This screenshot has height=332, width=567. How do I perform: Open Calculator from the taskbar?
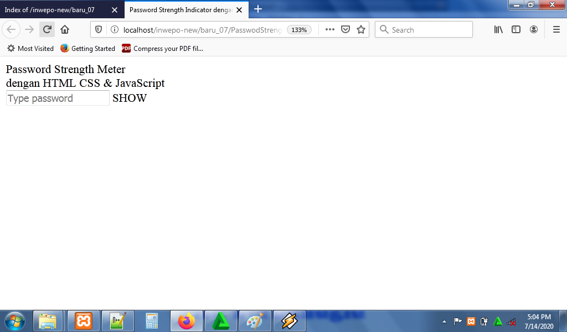[x=152, y=321]
